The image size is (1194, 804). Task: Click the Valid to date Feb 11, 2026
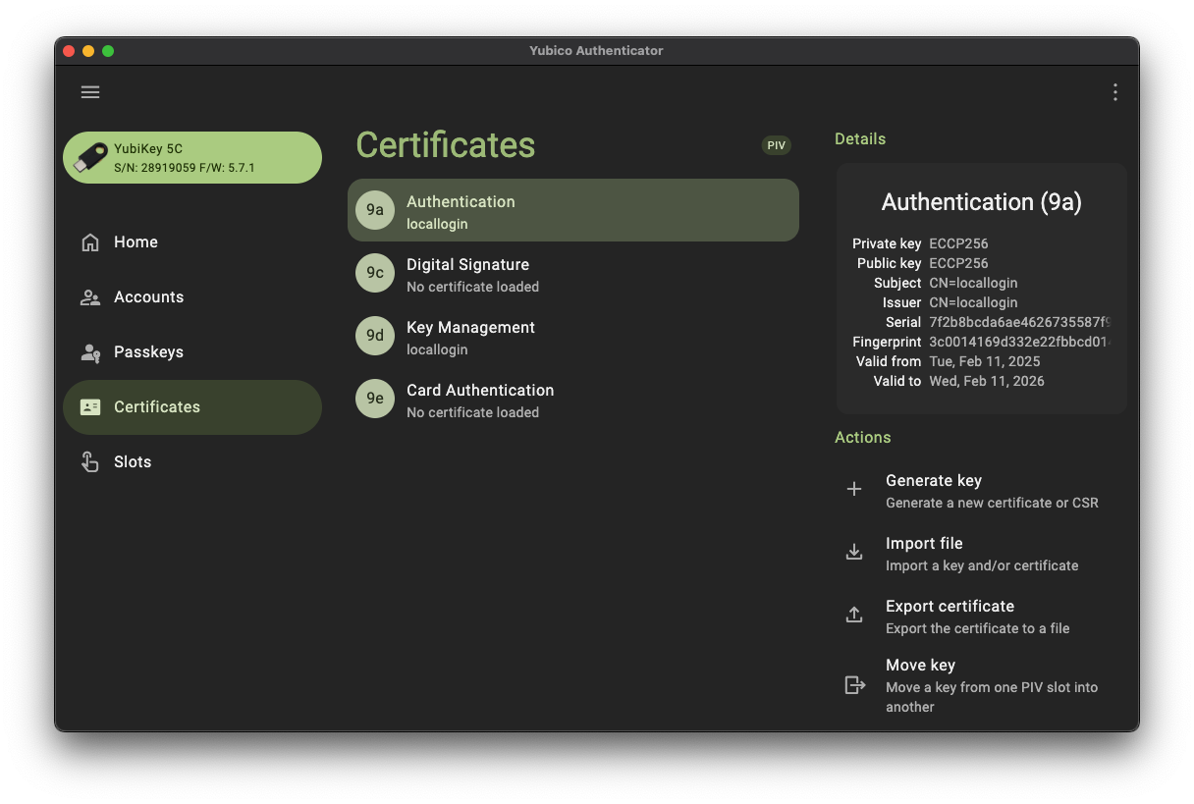click(x=987, y=381)
